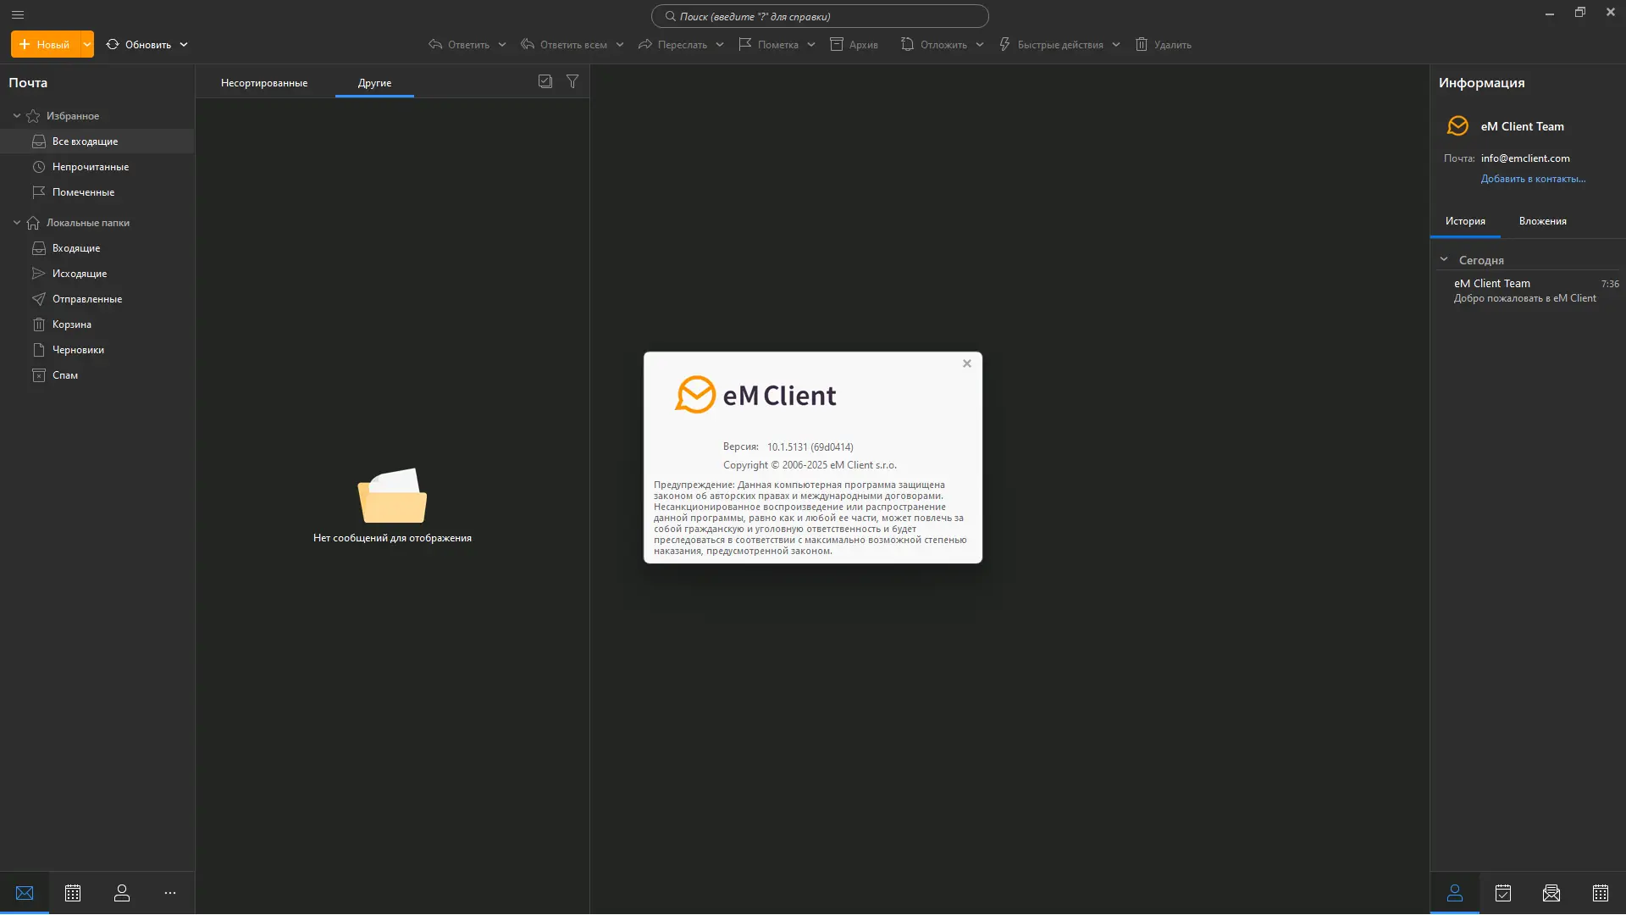Viewport: 1626px width, 915px height.
Task: Toggle message selection checkbox icon
Action: tap(545, 81)
